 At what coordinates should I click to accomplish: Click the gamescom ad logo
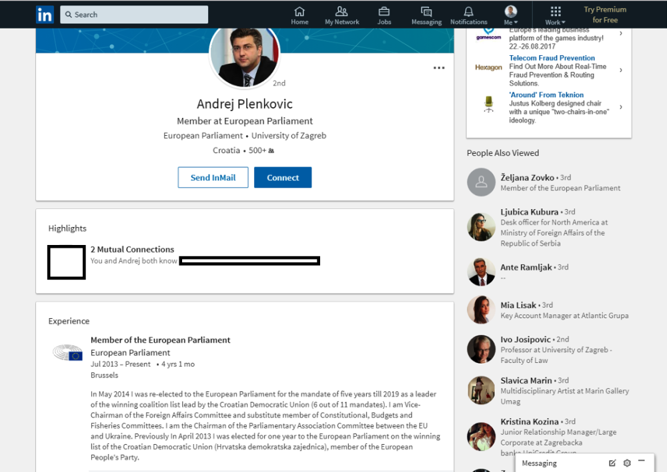tap(488, 34)
